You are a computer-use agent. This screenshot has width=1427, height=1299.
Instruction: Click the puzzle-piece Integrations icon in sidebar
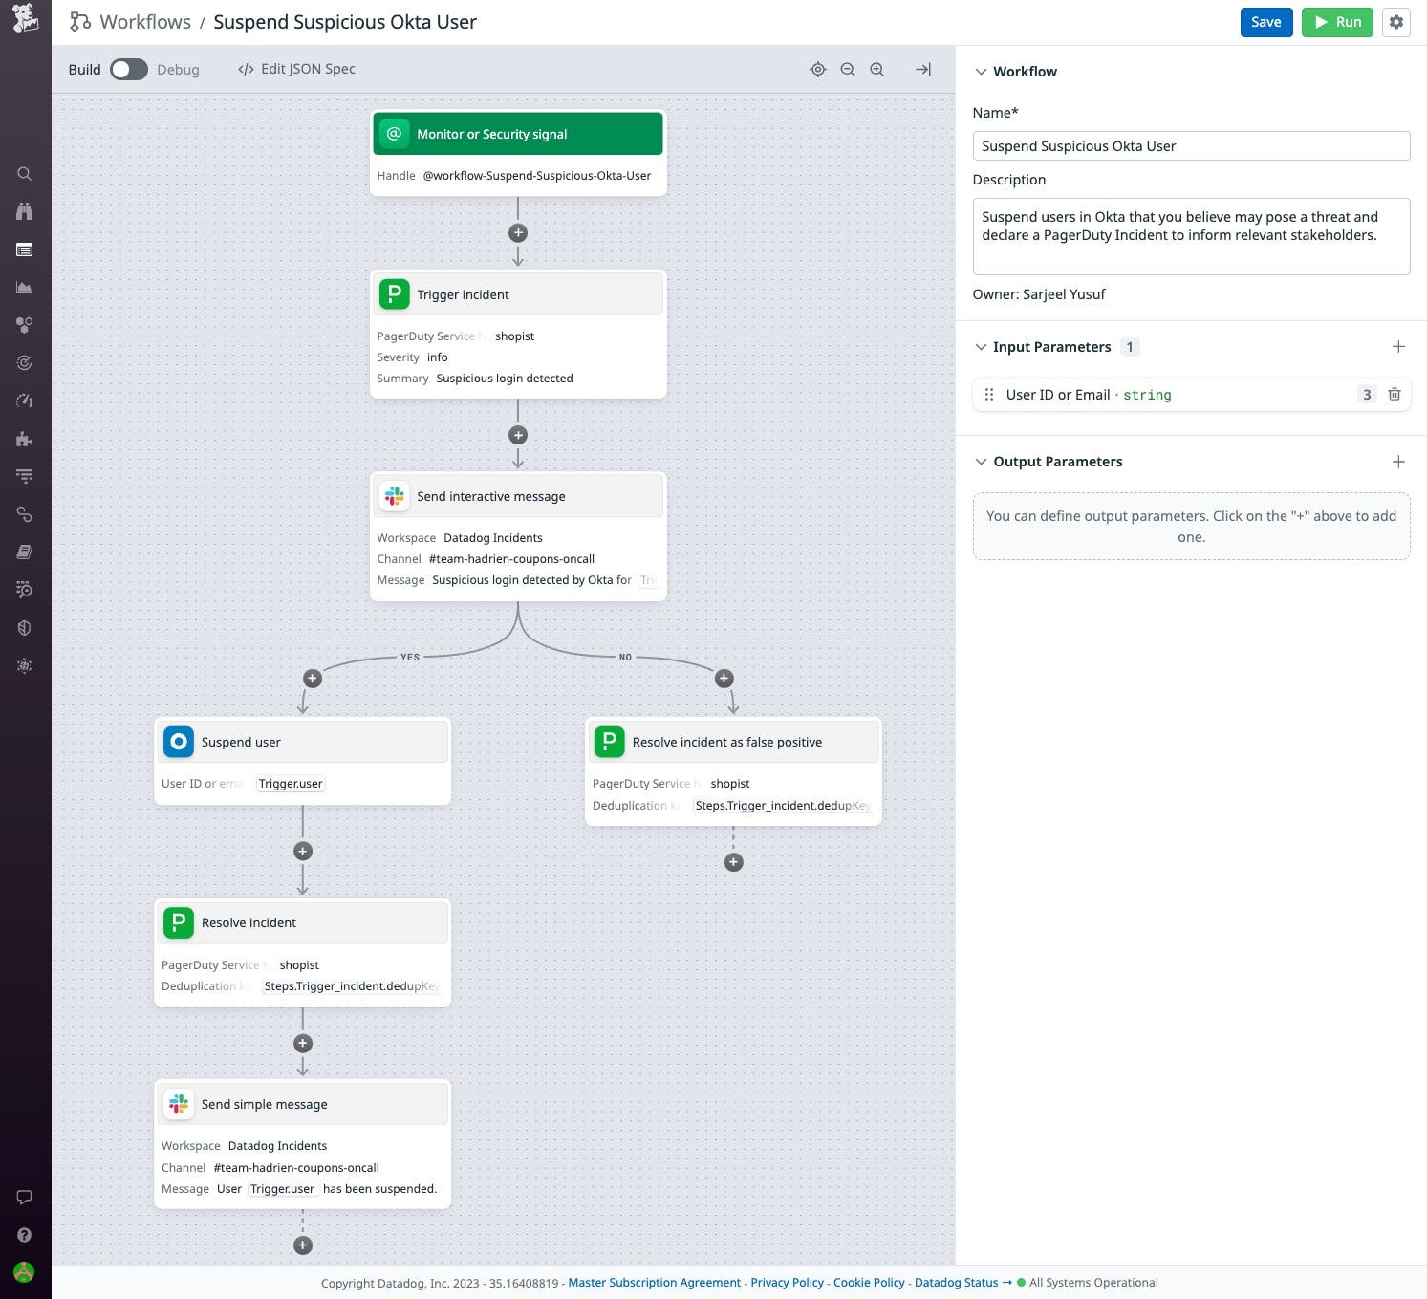(25, 440)
